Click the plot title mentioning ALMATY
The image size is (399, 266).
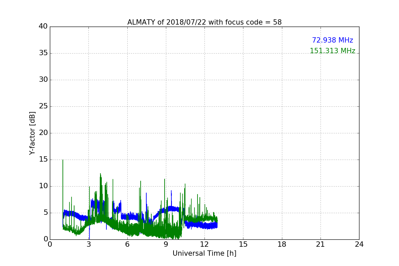(x=204, y=22)
